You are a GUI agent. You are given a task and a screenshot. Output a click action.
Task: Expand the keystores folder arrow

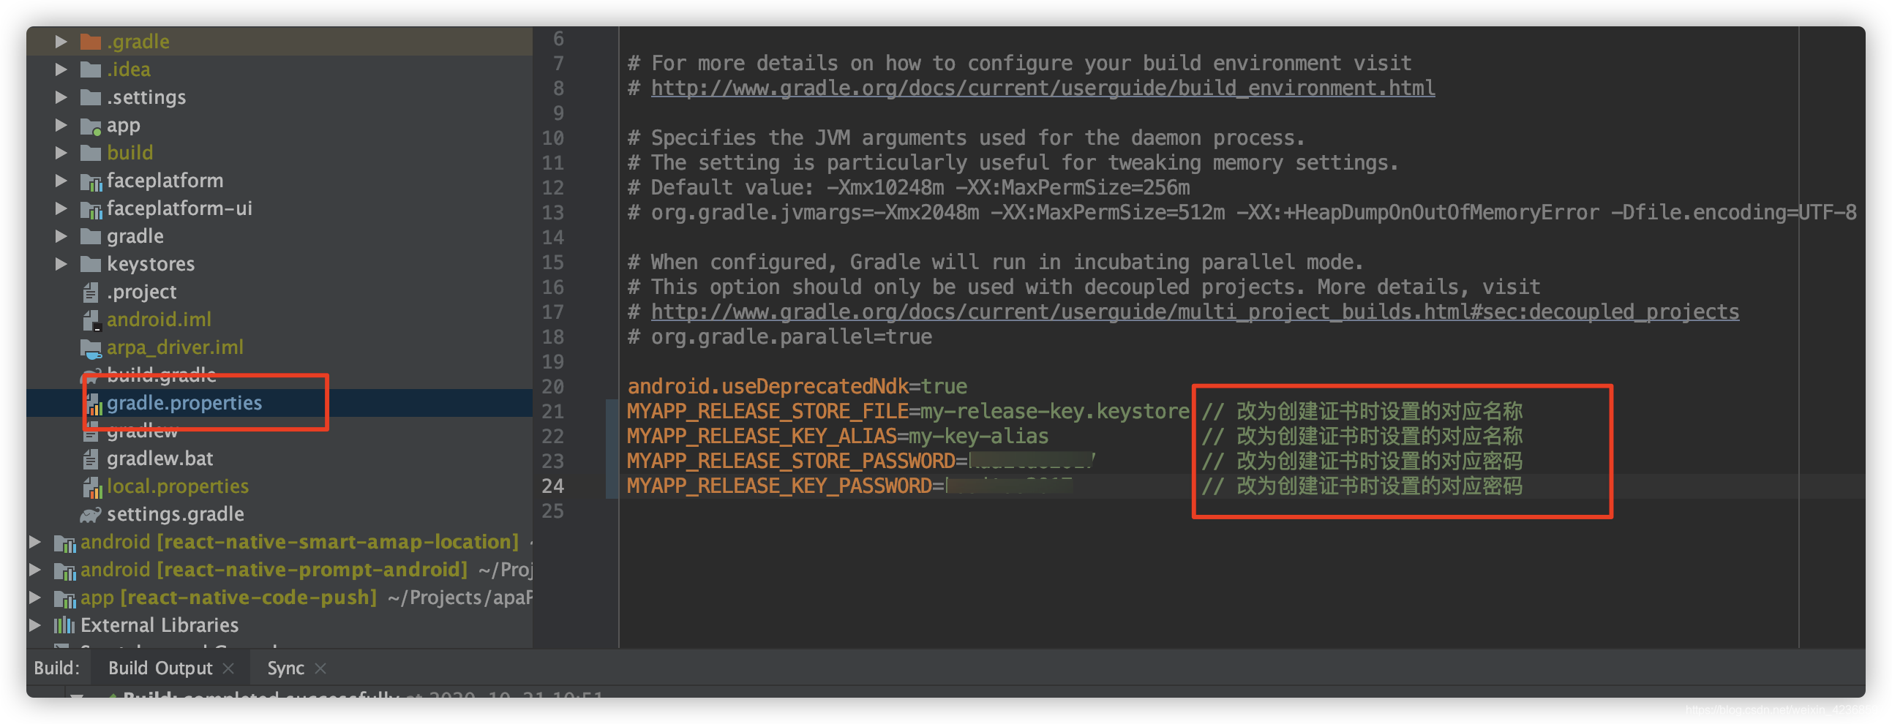61,264
